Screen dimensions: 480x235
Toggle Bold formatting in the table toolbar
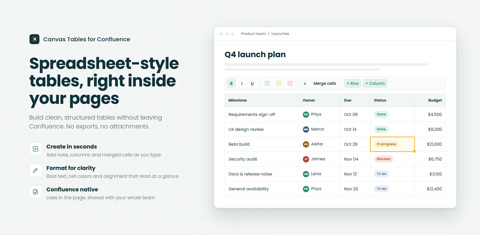click(x=231, y=83)
